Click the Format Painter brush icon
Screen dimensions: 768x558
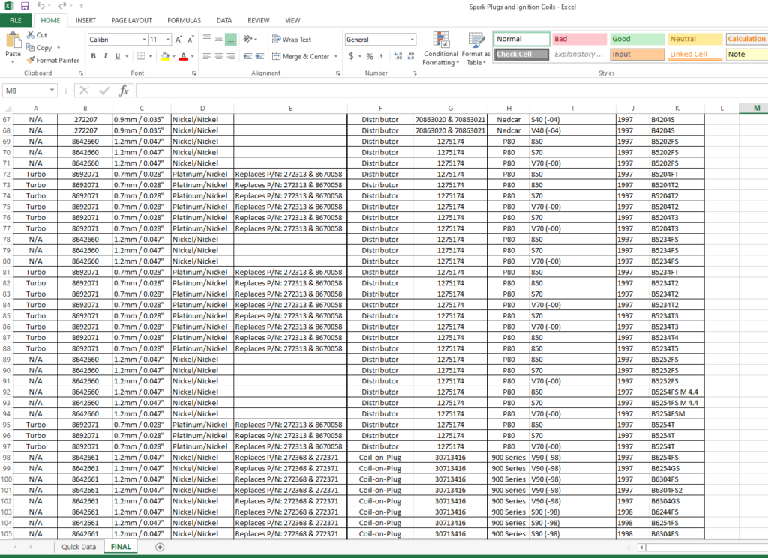pos(31,60)
